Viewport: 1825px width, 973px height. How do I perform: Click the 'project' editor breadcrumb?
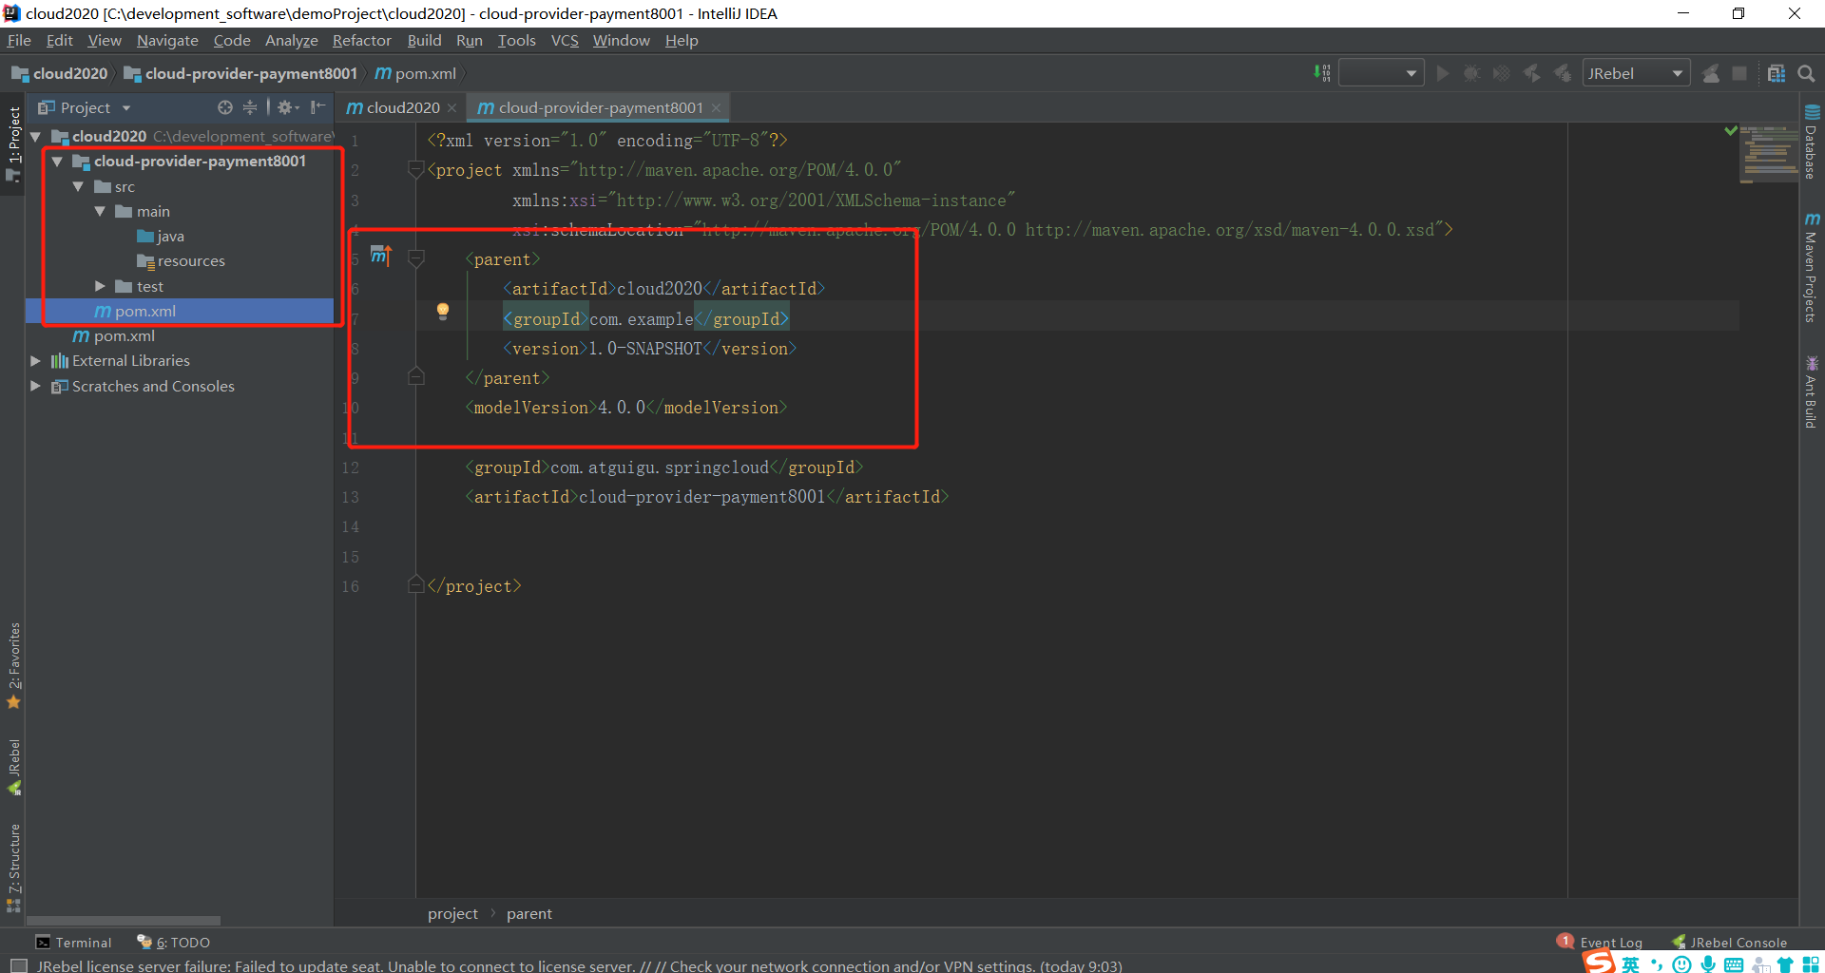pyautogui.click(x=452, y=913)
